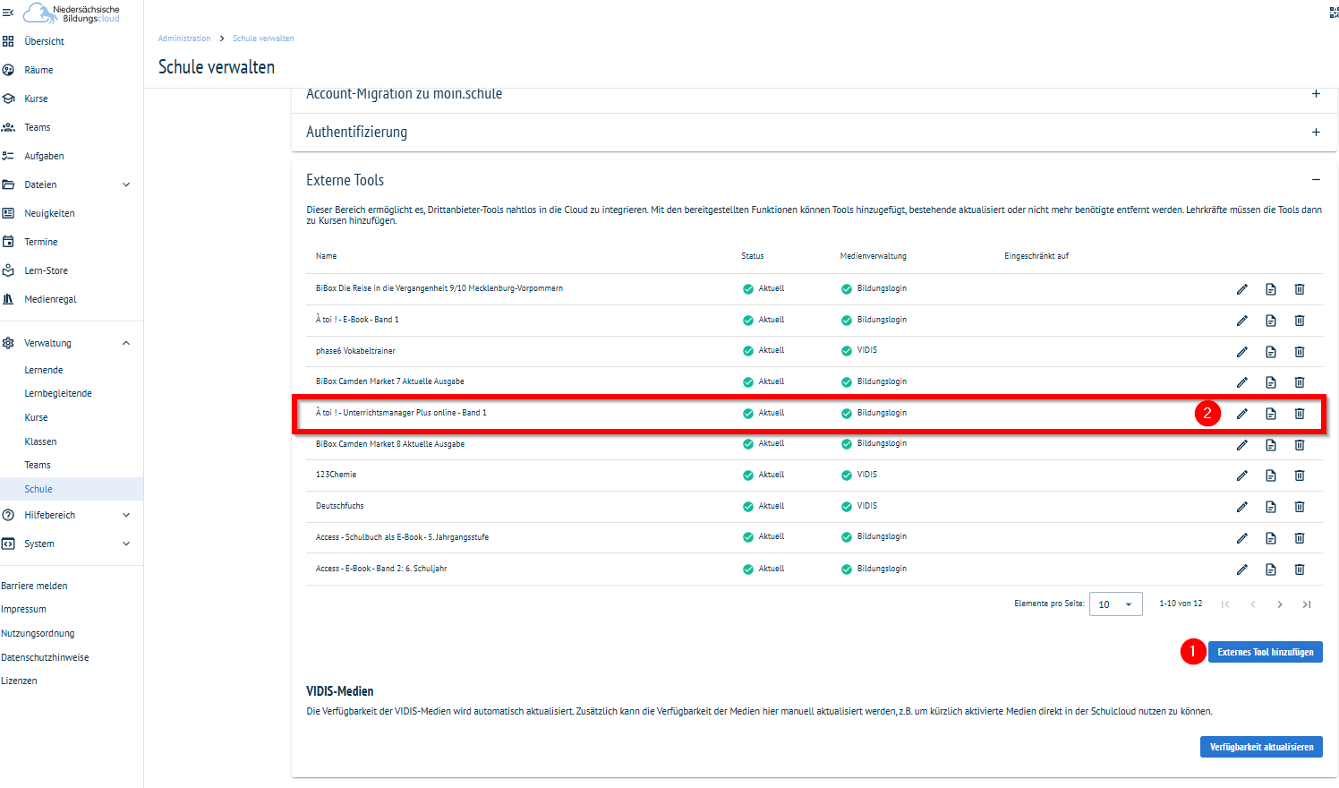Screen dimensions: 1339x788
Task: Edit the phase6 Vokabeltrainer tool with pencil icon
Action: 1241,352
